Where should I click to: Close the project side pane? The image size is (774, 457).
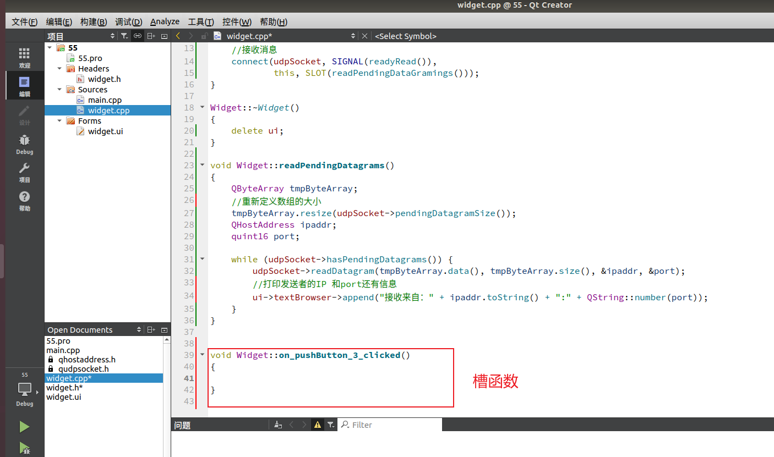(x=164, y=36)
